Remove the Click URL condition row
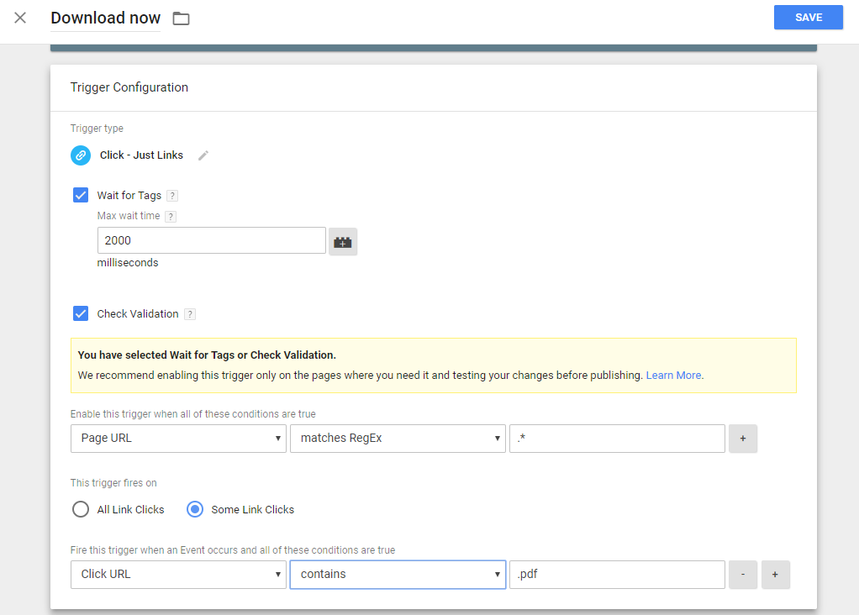Image resolution: width=859 pixels, height=615 pixels. click(743, 575)
